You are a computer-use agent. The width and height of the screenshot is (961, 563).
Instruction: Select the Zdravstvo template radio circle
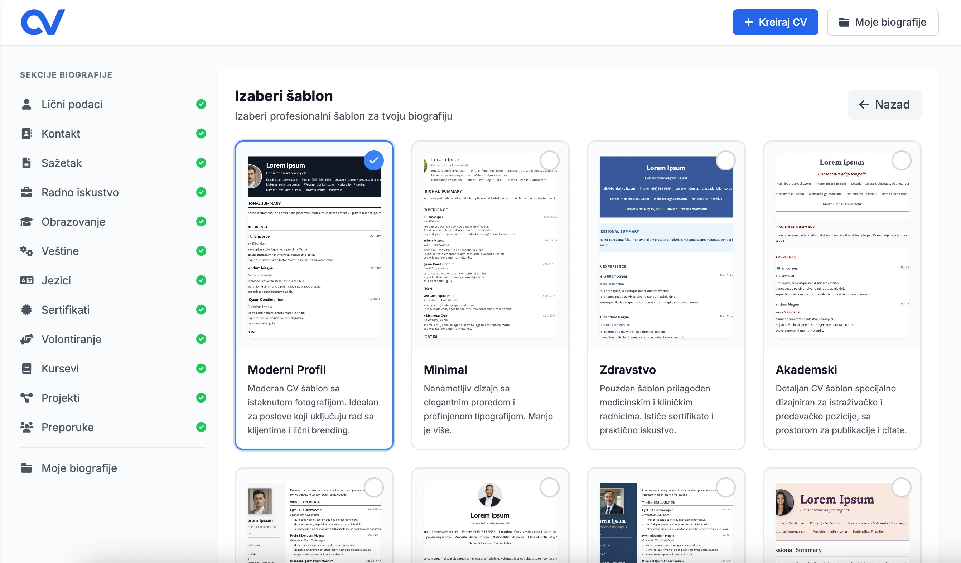[725, 160]
